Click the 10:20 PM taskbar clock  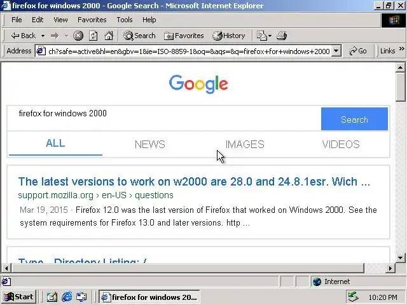click(x=383, y=297)
